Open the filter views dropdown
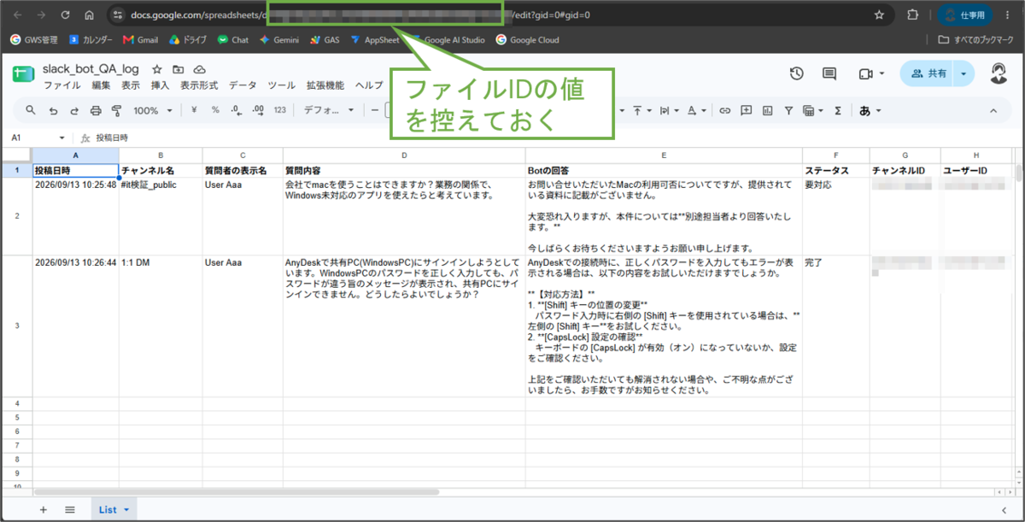The width and height of the screenshot is (1025, 522). 813,110
